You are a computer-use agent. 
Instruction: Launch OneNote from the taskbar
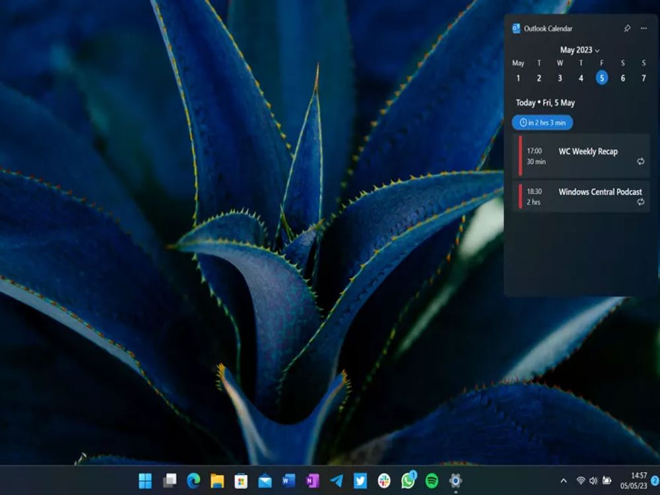(x=310, y=482)
